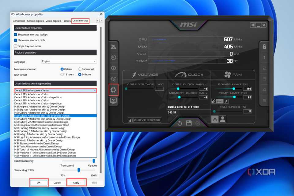Choose 24 hours time format
The width and height of the screenshot is (294, 196).
coord(80,74)
